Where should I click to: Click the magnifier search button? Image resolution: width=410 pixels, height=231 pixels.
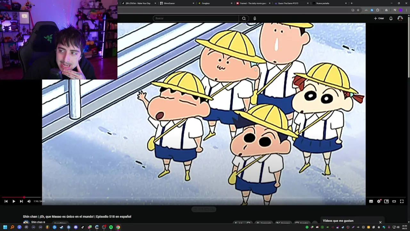pyautogui.click(x=244, y=18)
